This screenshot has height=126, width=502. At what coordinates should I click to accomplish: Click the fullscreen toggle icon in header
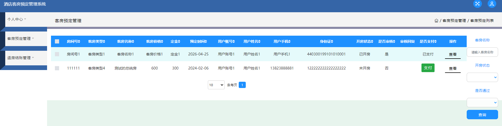point(477,4)
